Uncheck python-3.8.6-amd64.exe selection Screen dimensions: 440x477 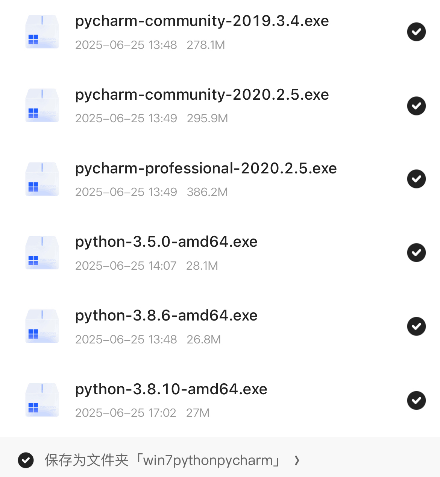point(416,326)
